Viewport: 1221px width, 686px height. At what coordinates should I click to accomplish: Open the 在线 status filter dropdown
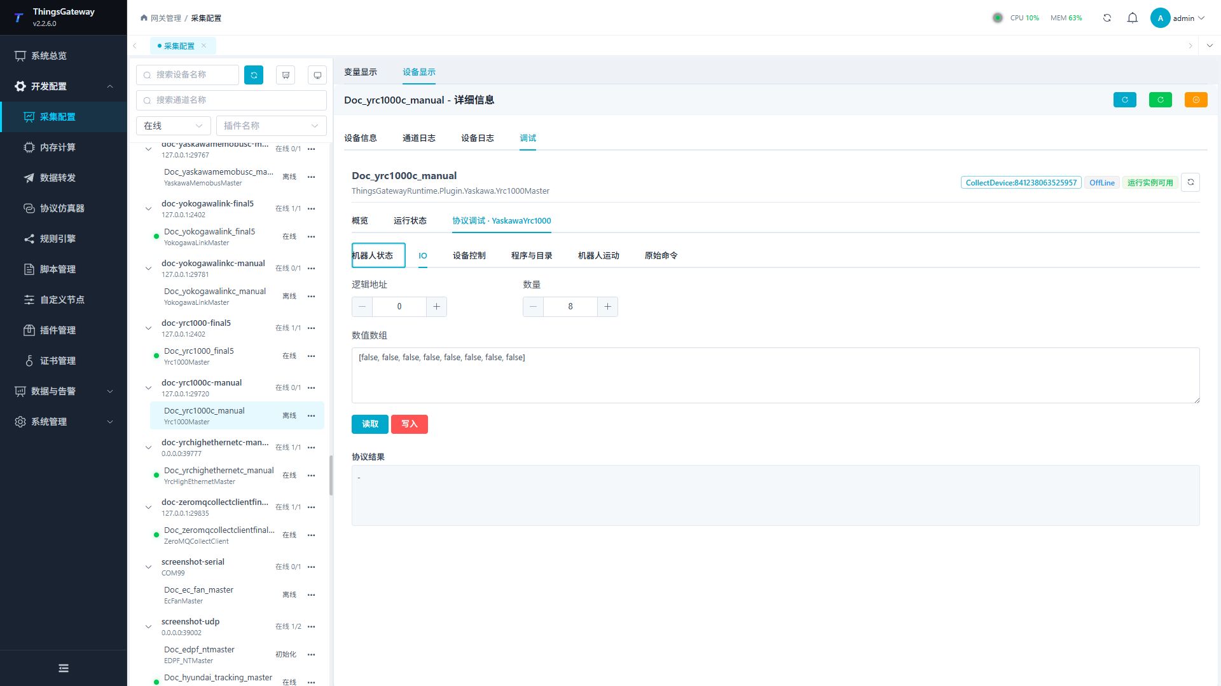coord(174,126)
